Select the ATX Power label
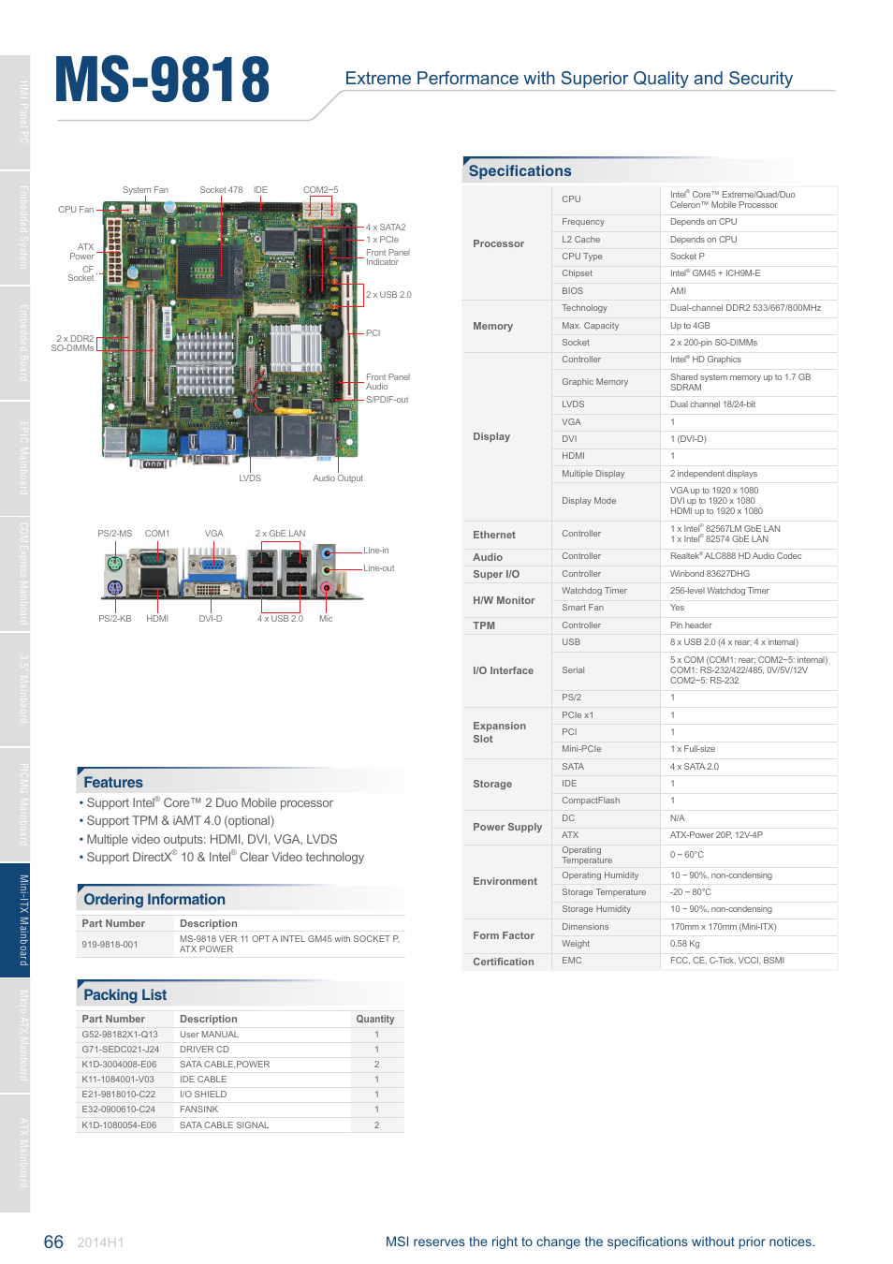The image size is (893, 1264). pyautogui.click(x=81, y=252)
